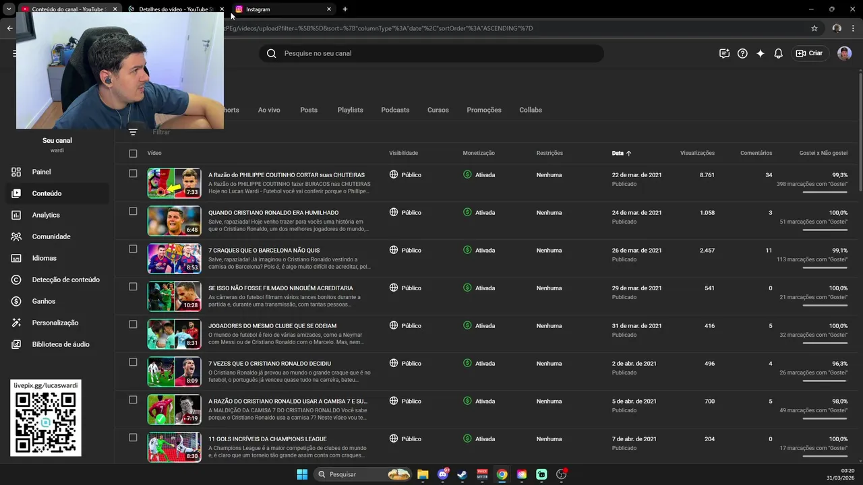Viewport: 863px width, 485px height.
Task: Open the Criar create menu
Action: (x=809, y=53)
